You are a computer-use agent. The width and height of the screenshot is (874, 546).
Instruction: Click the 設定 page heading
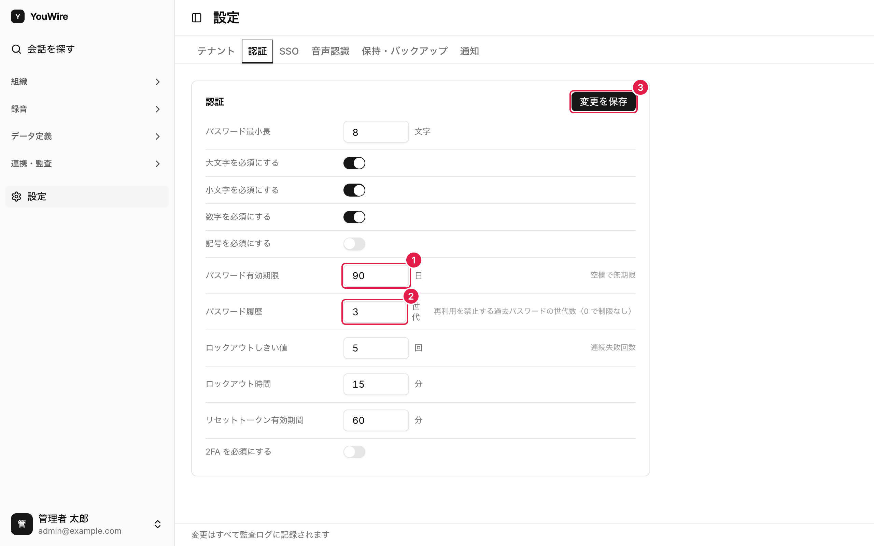pyautogui.click(x=226, y=18)
